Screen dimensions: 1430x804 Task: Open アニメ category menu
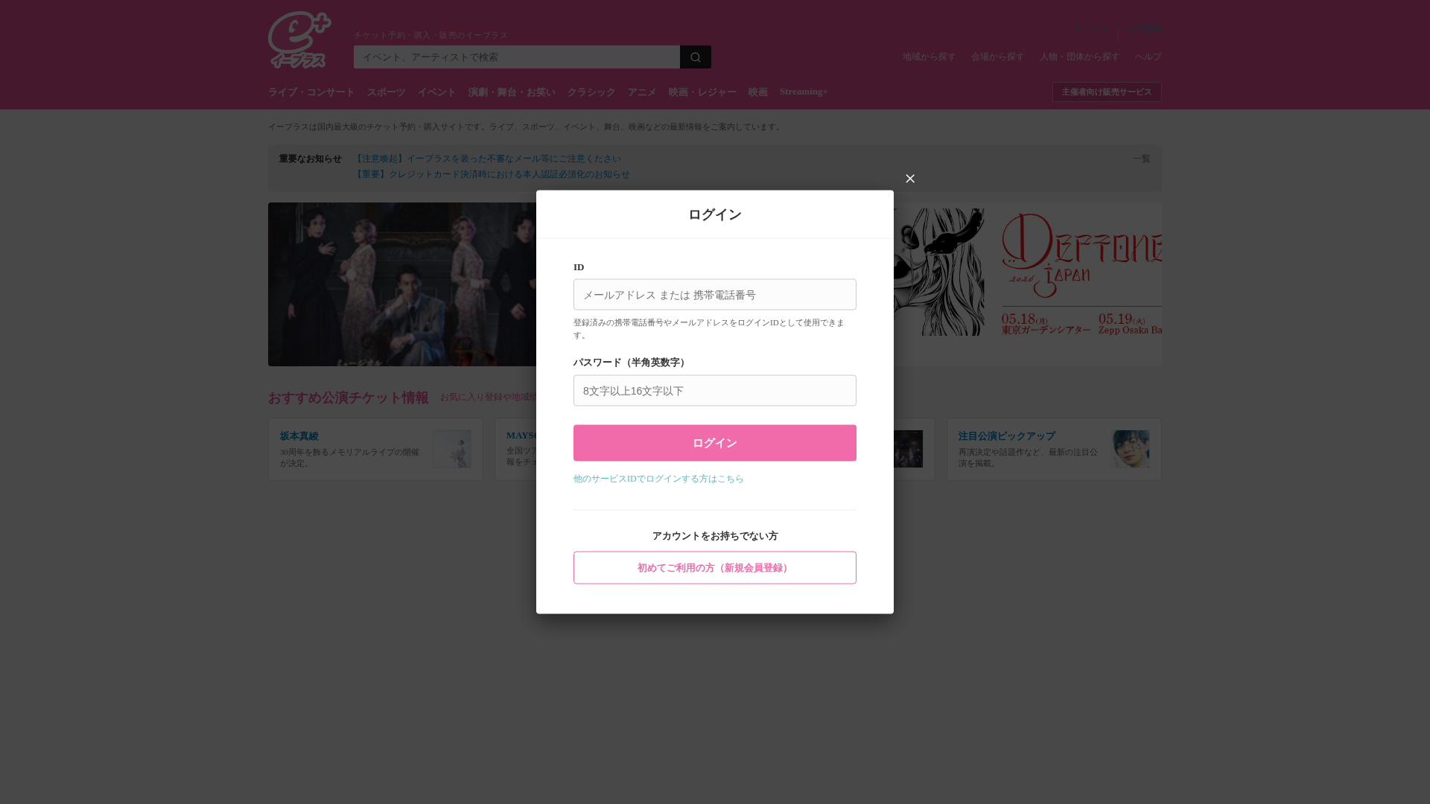coord(642,92)
